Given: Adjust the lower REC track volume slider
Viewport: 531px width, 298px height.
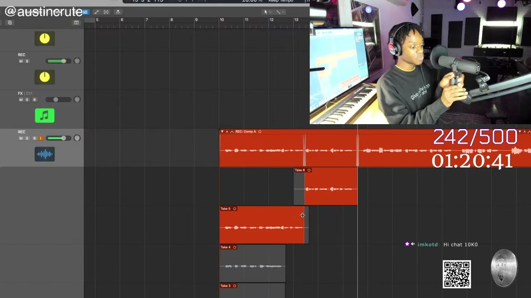Looking at the screenshot, I should (58, 138).
